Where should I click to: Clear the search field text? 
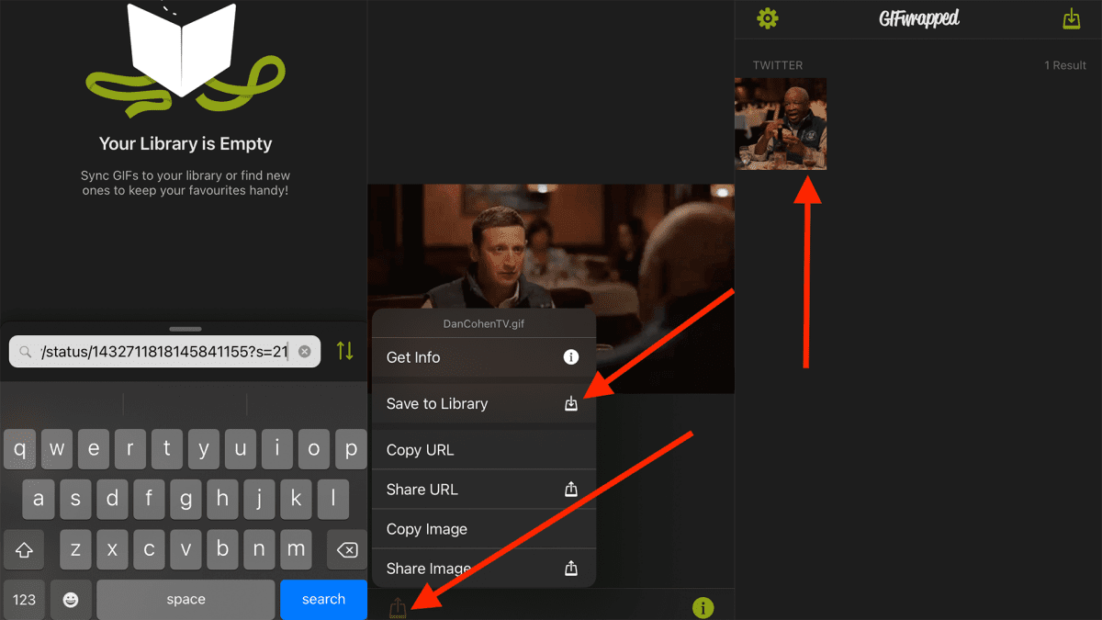(x=305, y=351)
